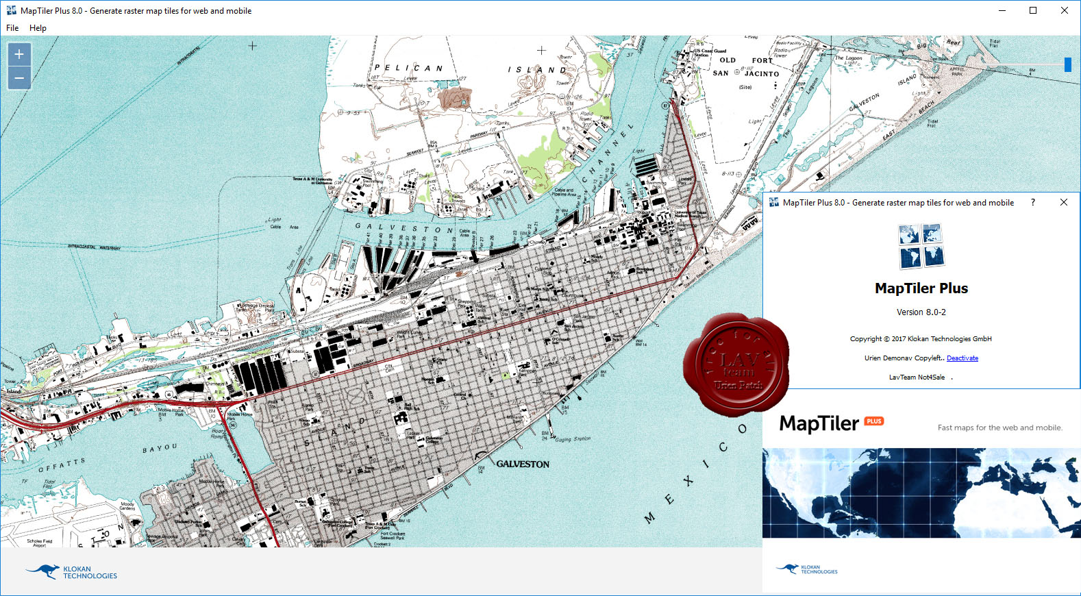Maximize the main MapTiler window

(1033, 10)
